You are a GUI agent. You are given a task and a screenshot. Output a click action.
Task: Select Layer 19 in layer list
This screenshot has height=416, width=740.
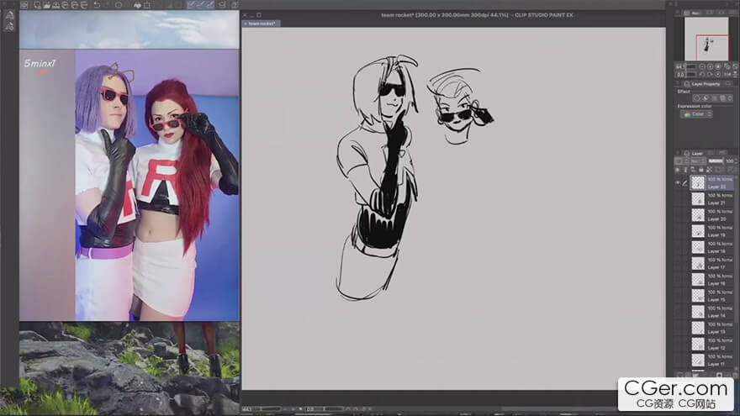point(711,231)
